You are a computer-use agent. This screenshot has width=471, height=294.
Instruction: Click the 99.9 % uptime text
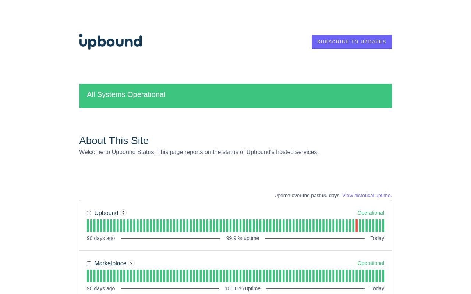tap(242, 238)
